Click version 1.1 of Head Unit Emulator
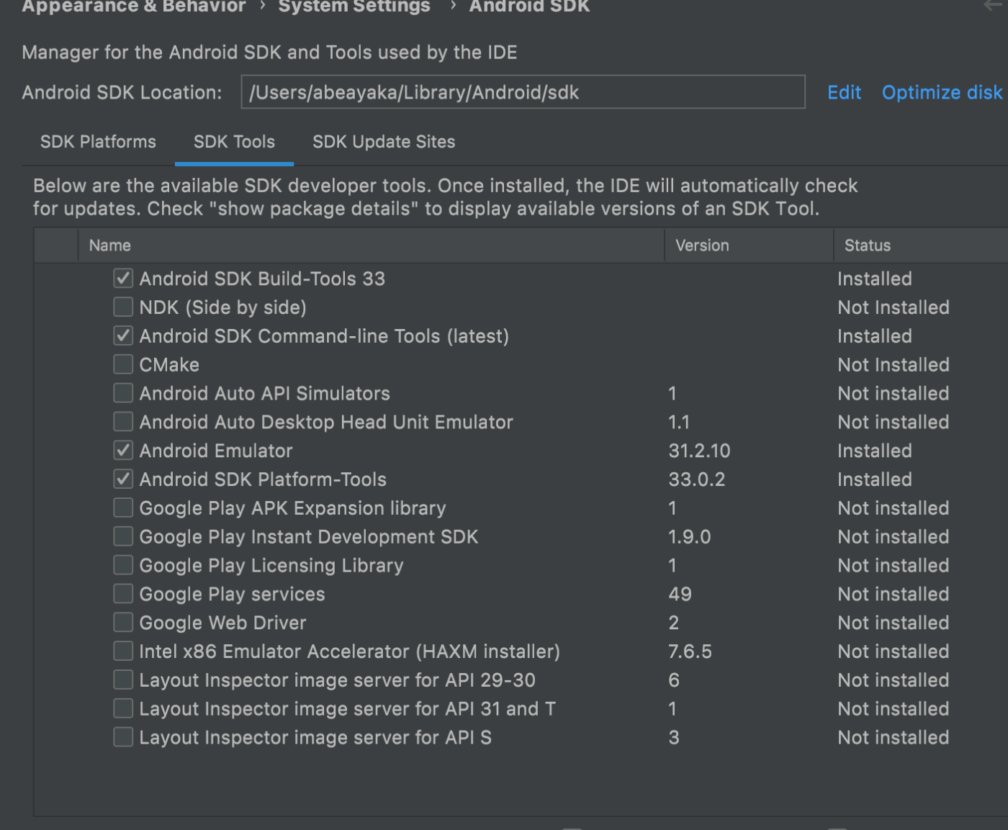Viewport: 1008px width, 830px height. click(679, 422)
